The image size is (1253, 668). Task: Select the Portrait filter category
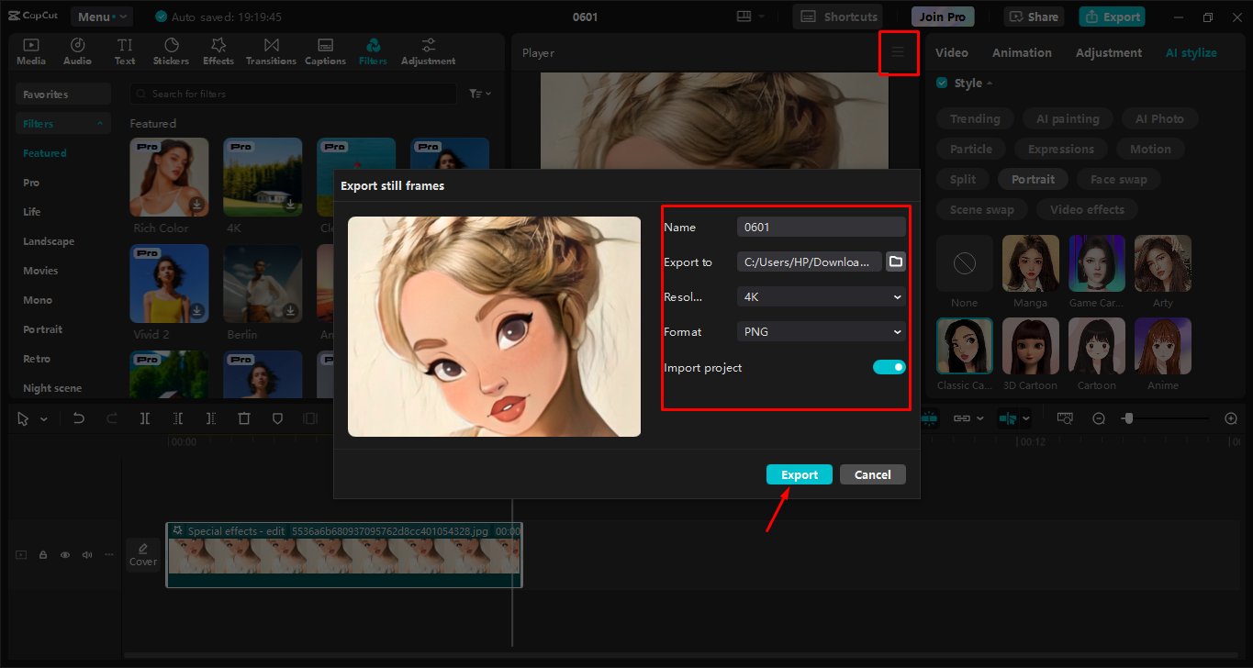tap(43, 329)
